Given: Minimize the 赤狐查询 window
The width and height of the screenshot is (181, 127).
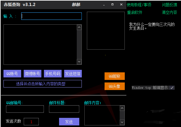Looking at the screenshot, I should pos(104,5).
